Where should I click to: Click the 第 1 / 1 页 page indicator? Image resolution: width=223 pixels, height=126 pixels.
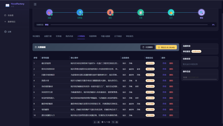[106, 122]
